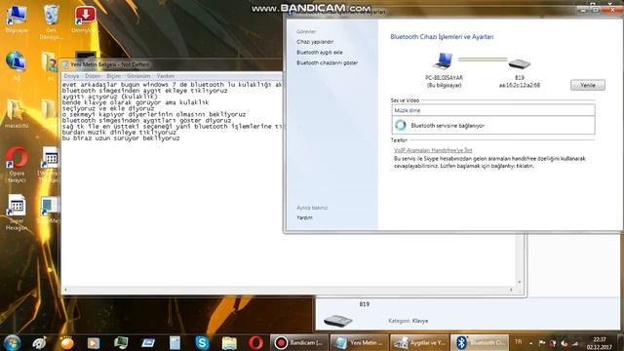Open the paint palette taskbar icon
Screen dimensions: 624x351
(x=40, y=342)
